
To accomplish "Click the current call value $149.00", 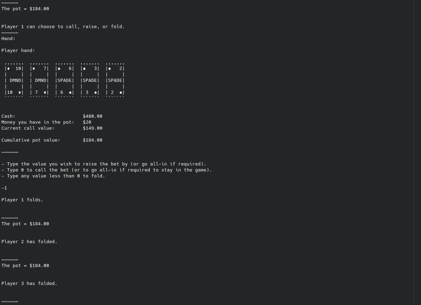I will click(92, 128).
